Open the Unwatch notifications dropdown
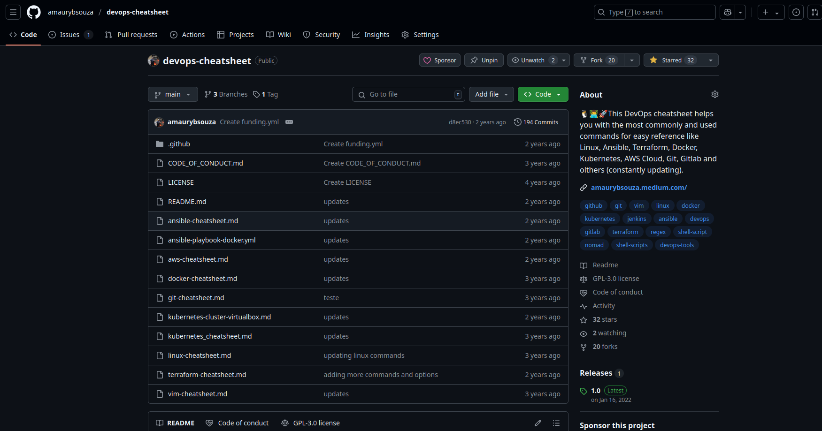822x431 pixels. (x=538, y=60)
